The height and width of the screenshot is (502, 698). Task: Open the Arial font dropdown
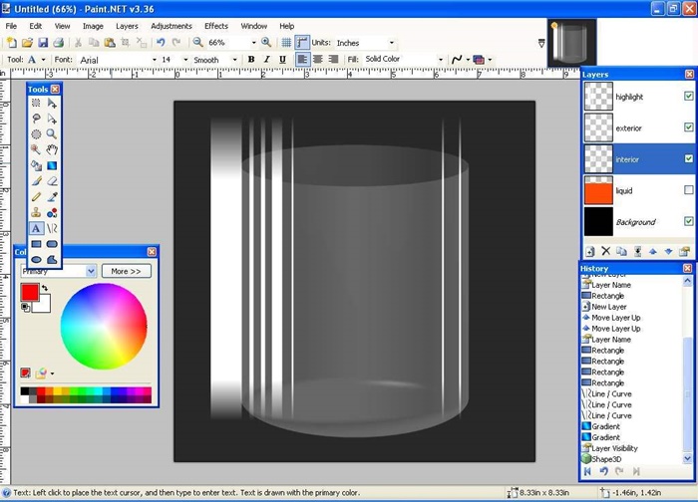(154, 60)
